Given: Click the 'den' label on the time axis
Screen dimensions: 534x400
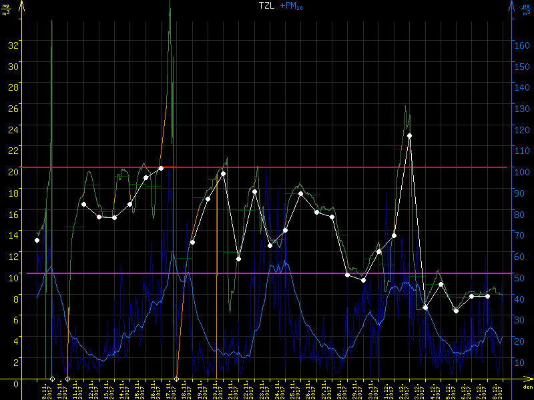Looking at the screenshot, I should 527,387.
